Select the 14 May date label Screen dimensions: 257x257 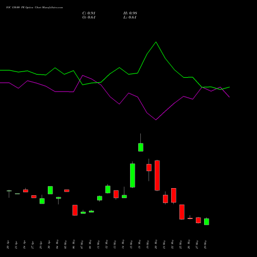click(123, 244)
